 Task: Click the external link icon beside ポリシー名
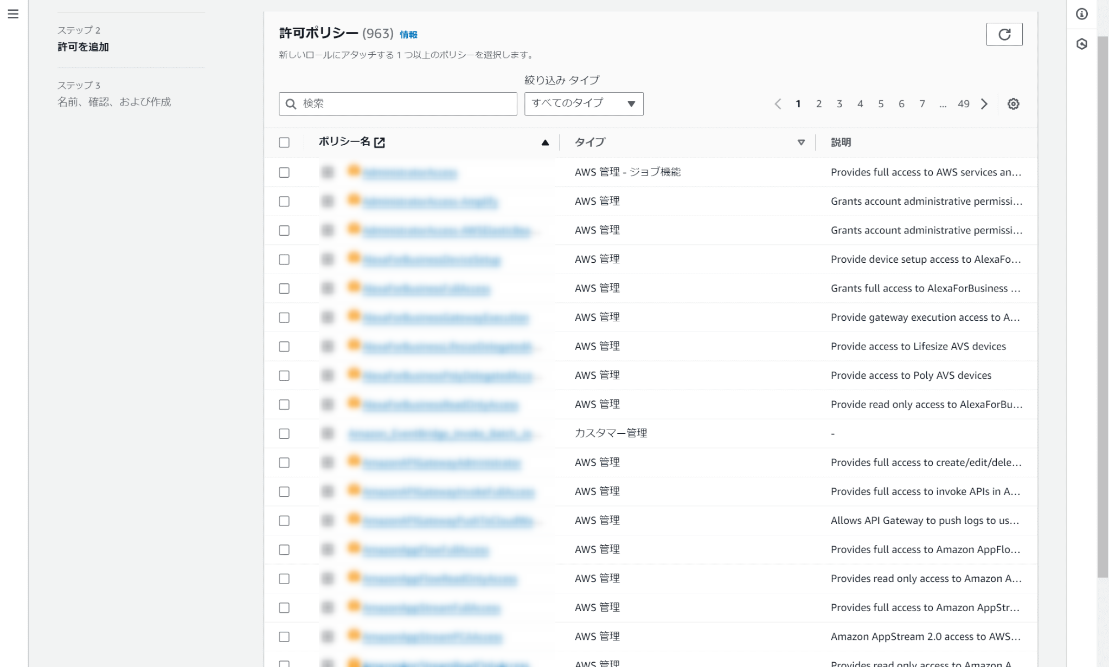coord(381,141)
